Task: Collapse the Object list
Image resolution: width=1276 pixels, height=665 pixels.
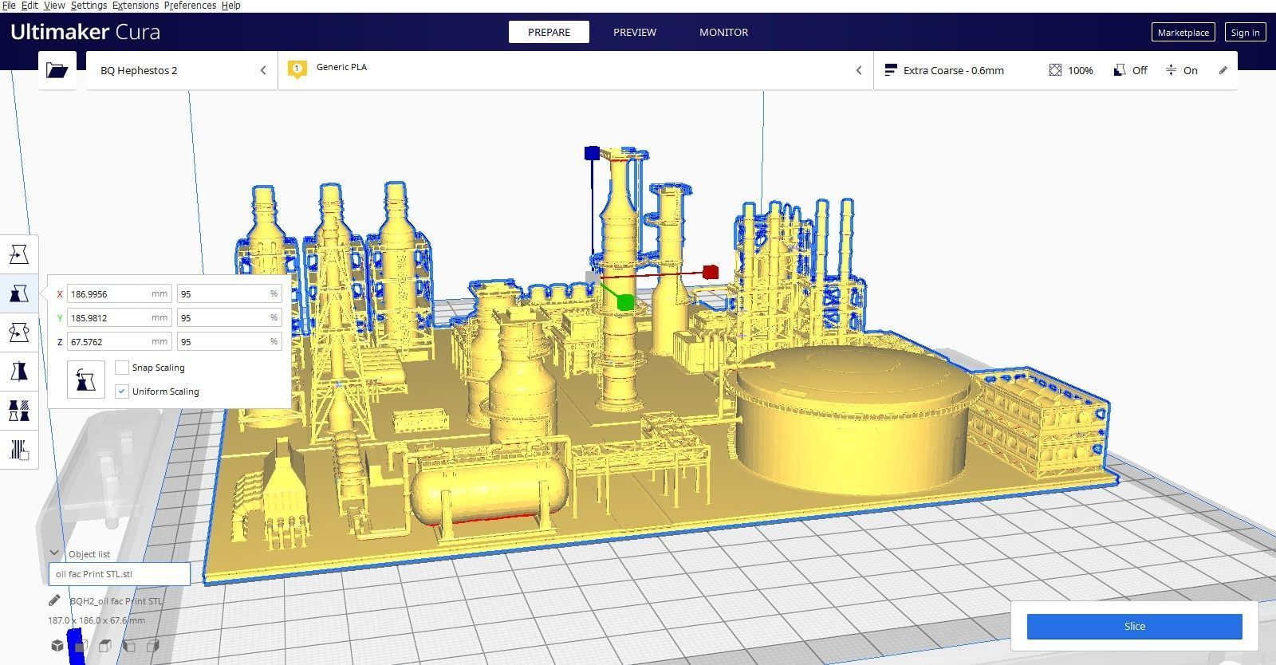Action: [x=54, y=553]
